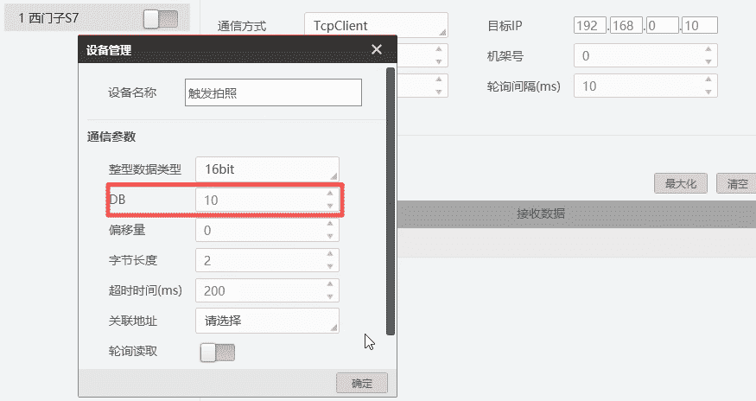Screen dimensions: 756x401
Task: Increase 超时时间(ms) with the up arrow
Action: (x=329, y=285)
